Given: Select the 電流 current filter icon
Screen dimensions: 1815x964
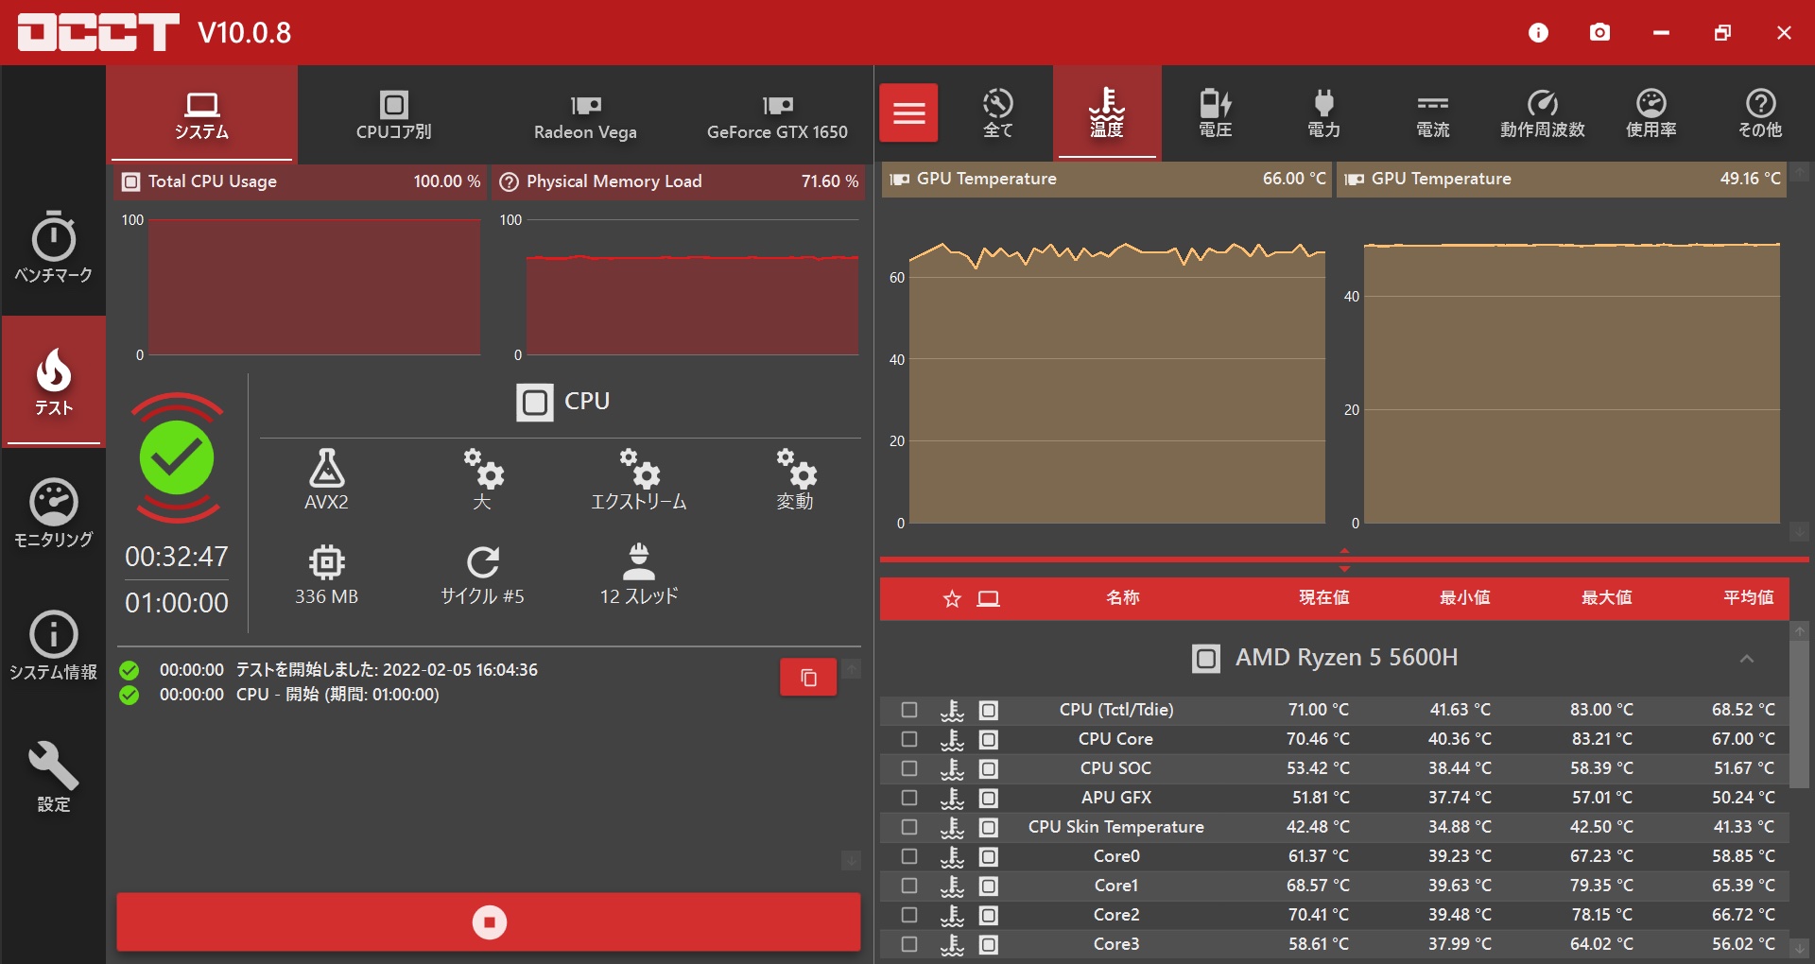Looking at the screenshot, I should point(1433,113).
